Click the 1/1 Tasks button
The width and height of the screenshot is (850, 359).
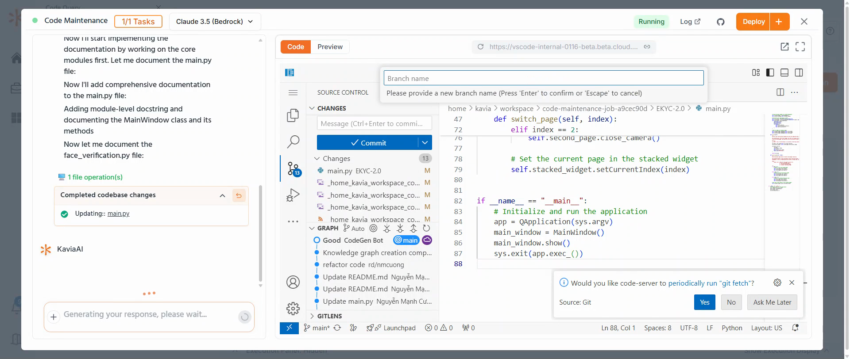[138, 22]
